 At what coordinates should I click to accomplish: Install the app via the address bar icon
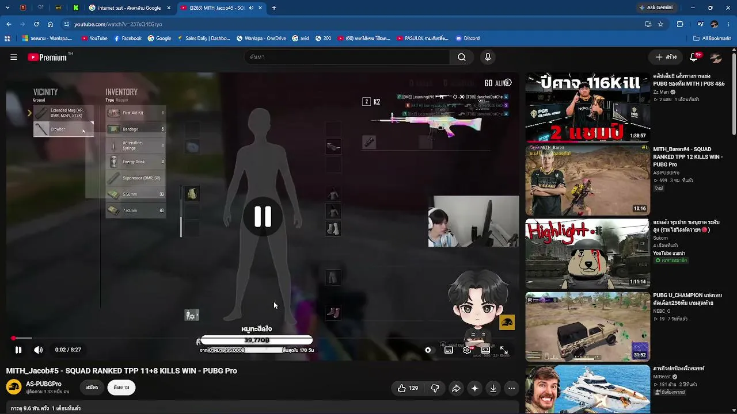[648, 24]
